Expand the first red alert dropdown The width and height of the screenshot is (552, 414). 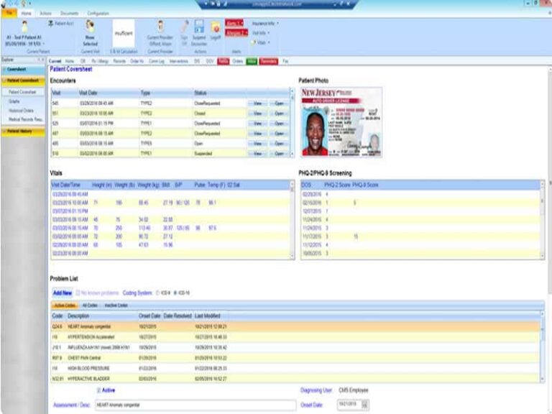[x=234, y=23]
